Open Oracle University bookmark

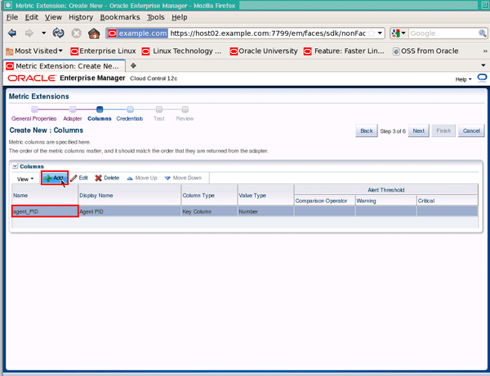(x=264, y=51)
